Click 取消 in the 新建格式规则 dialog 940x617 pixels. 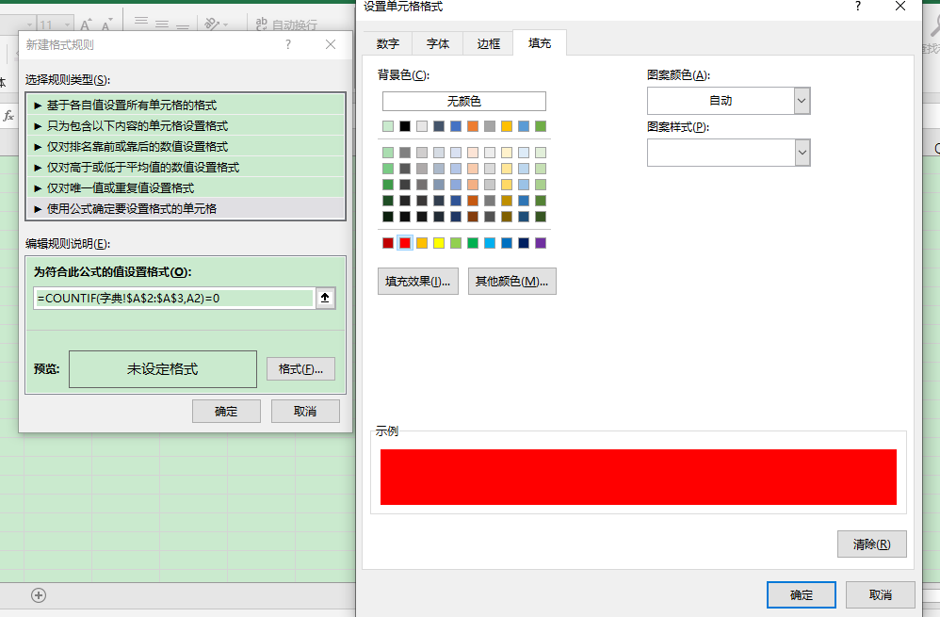point(305,412)
